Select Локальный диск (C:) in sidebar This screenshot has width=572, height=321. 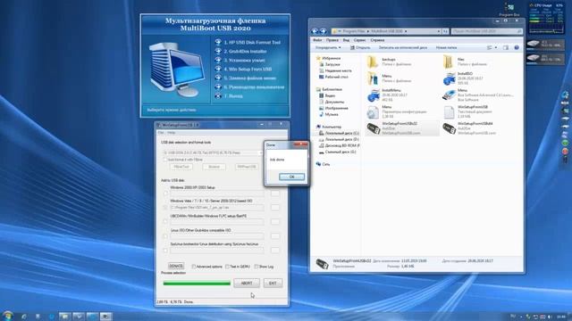(x=341, y=133)
